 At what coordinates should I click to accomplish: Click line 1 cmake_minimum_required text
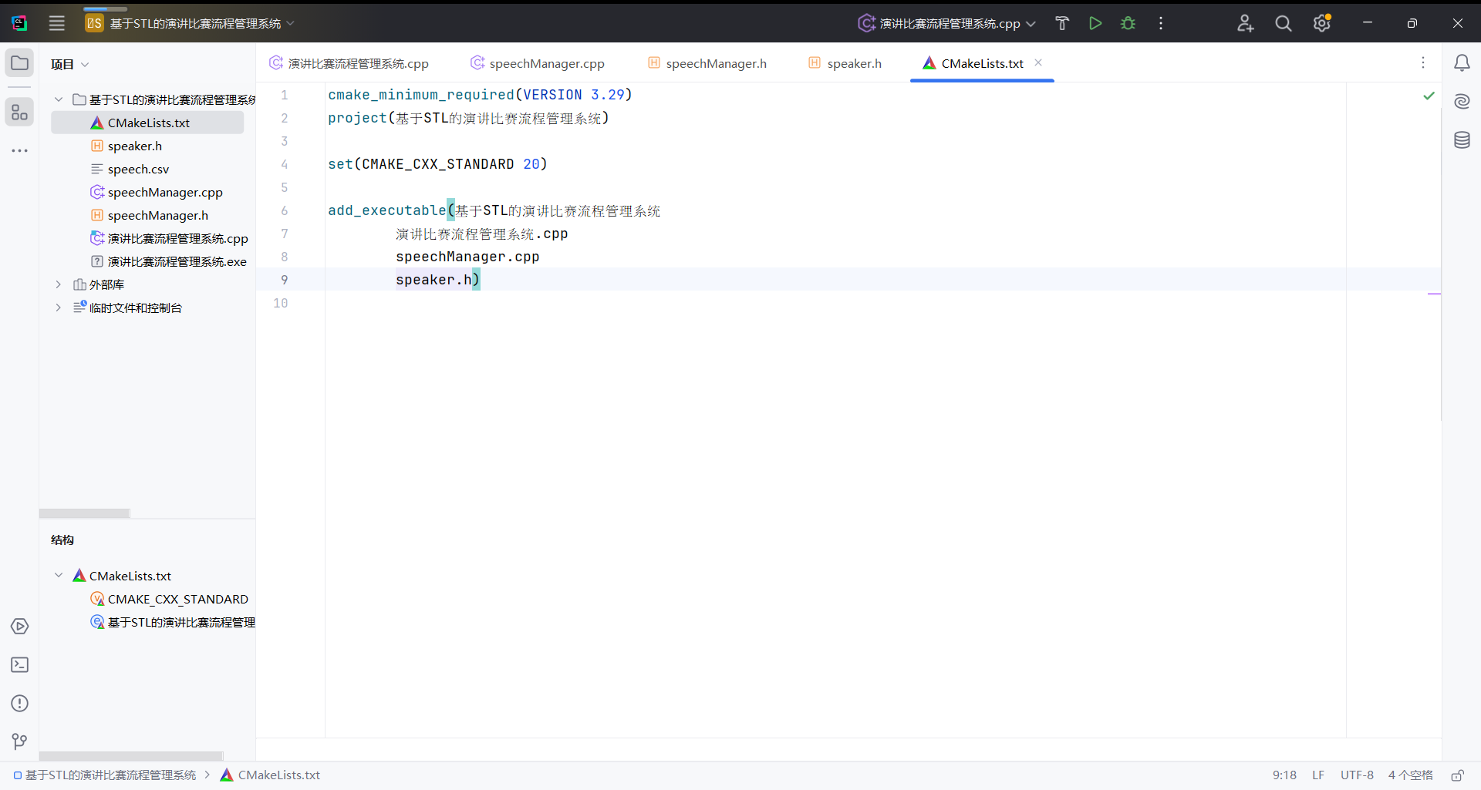421,95
